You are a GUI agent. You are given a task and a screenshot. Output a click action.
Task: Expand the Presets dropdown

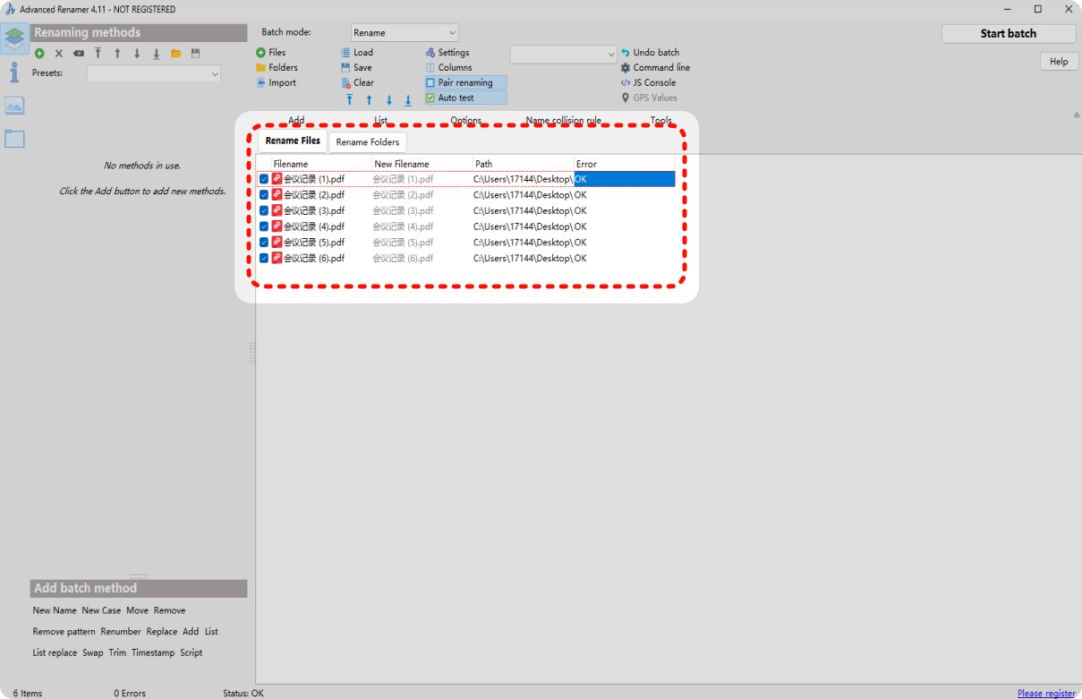[x=153, y=74]
